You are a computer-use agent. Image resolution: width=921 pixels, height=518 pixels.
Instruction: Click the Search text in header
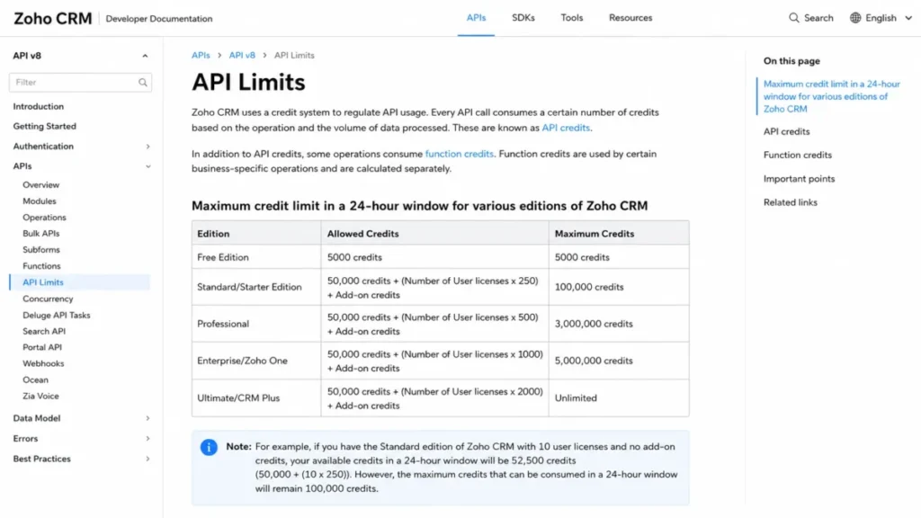tap(818, 18)
